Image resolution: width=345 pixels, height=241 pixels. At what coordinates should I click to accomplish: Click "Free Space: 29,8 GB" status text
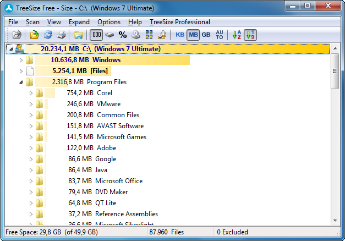pos(33,232)
